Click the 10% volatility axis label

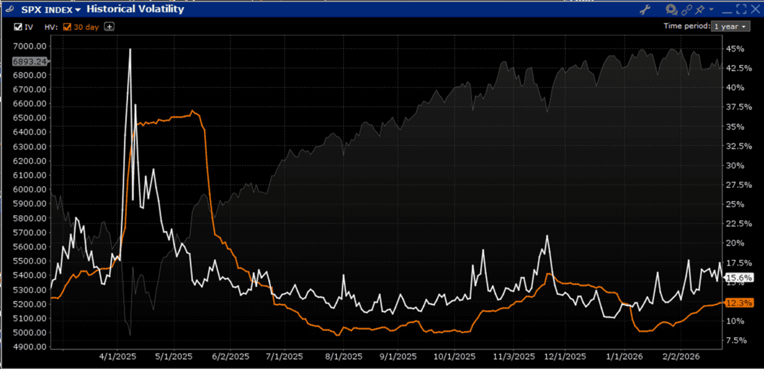(x=735, y=321)
